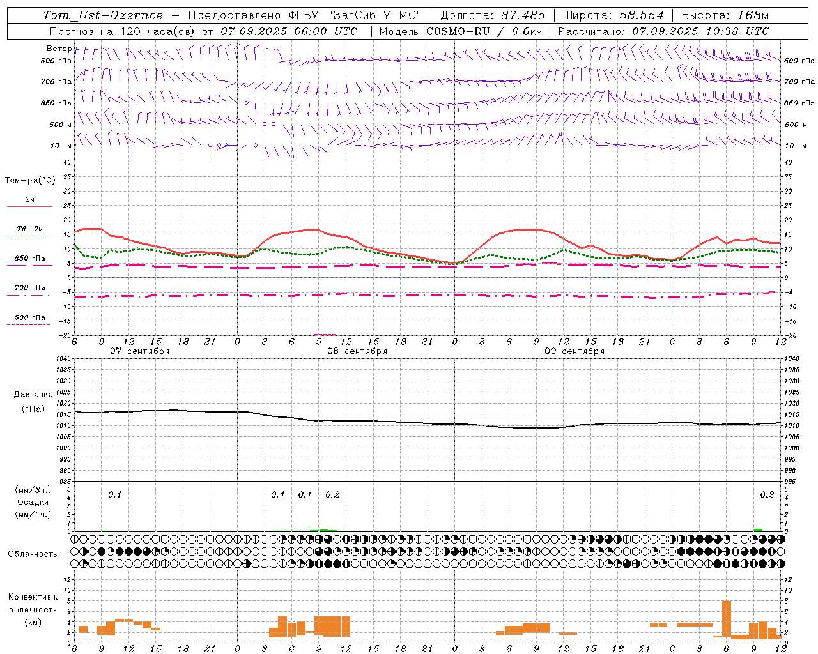Click the Td 2м dew point legend entry
The width and height of the screenshot is (818, 654).
[x=30, y=229]
